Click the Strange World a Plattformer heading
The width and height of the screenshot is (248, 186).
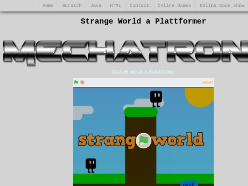click(x=143, y=21)
